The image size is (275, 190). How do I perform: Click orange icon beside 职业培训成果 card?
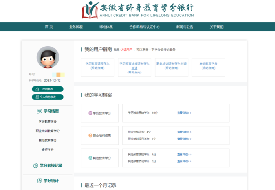point(90,136)
